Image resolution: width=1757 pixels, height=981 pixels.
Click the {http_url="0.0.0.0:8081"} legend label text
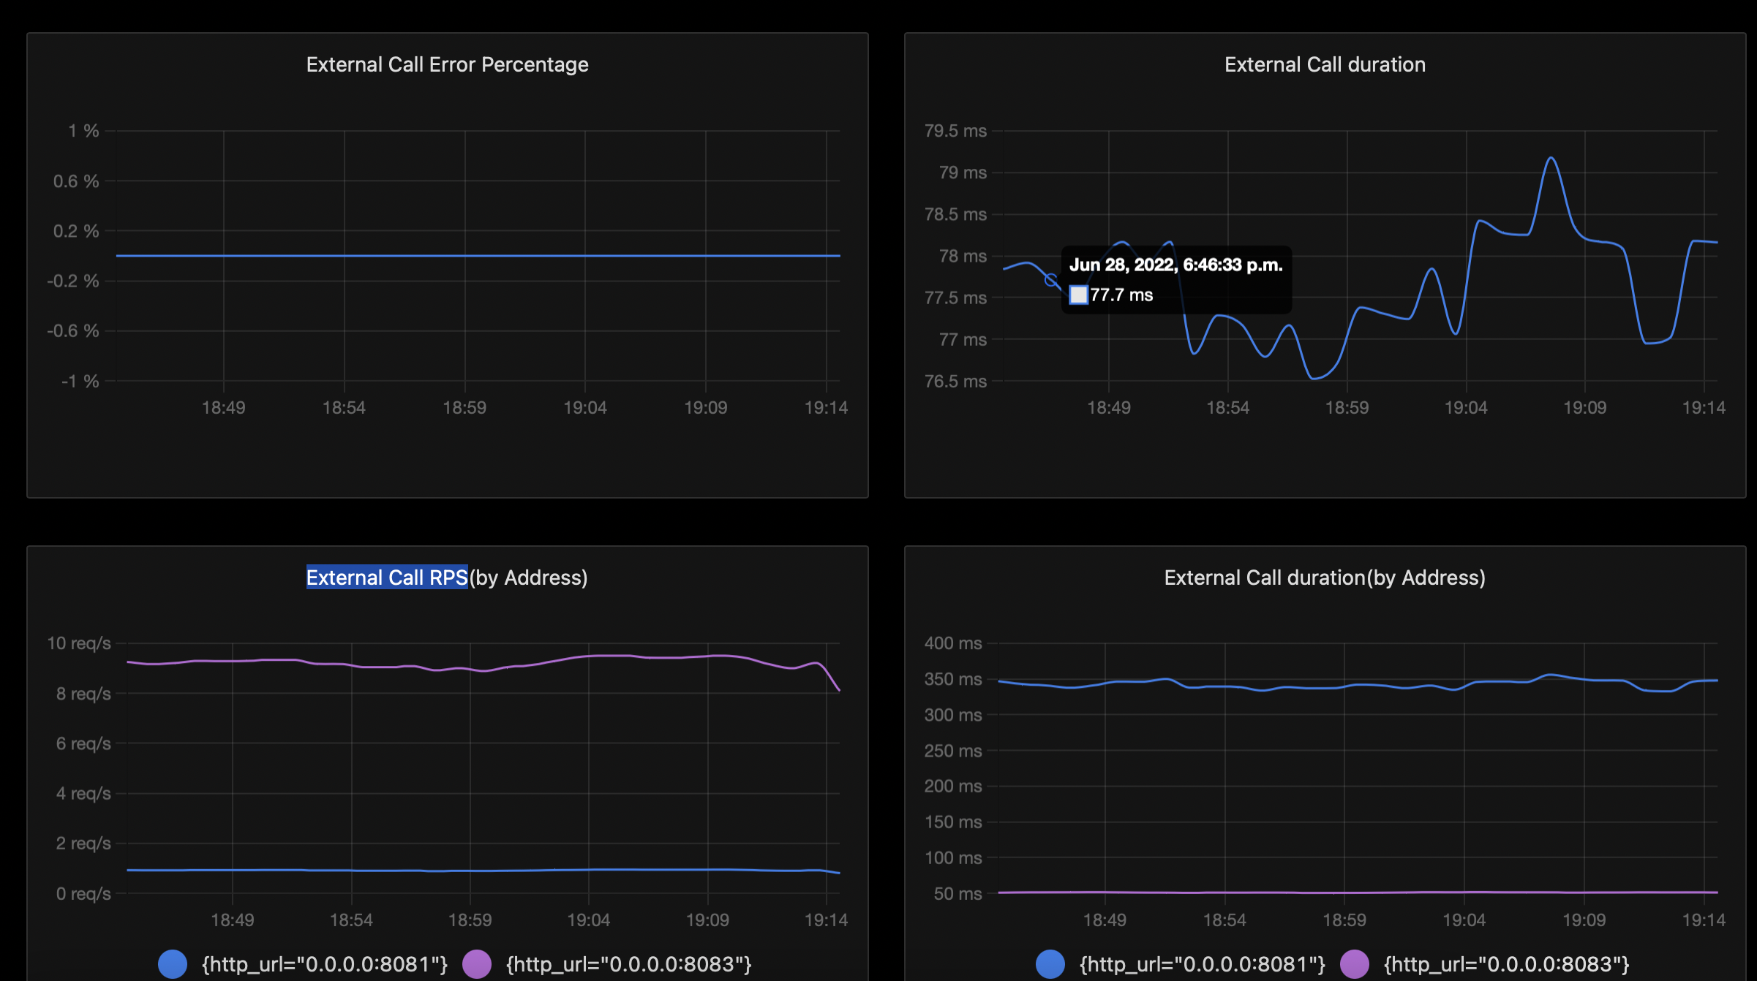pos(323,963)
